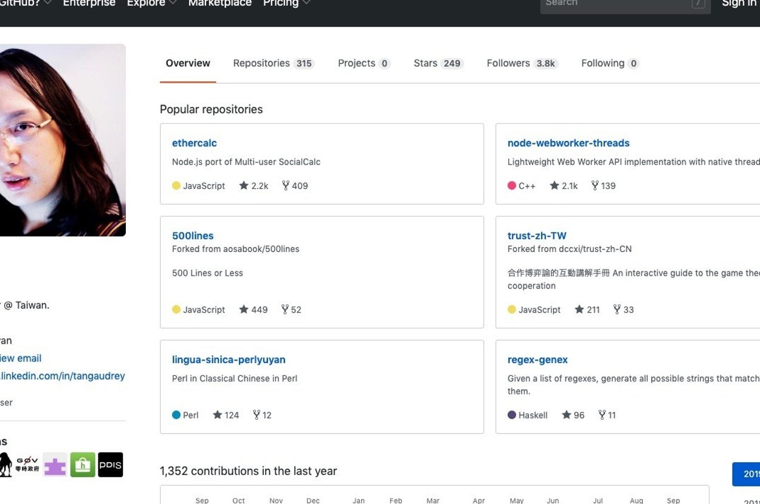The width and height of the screenshot is (760, 504).
Task: Open the node-webworker-threads repository
Action: [x=568, y=143]
